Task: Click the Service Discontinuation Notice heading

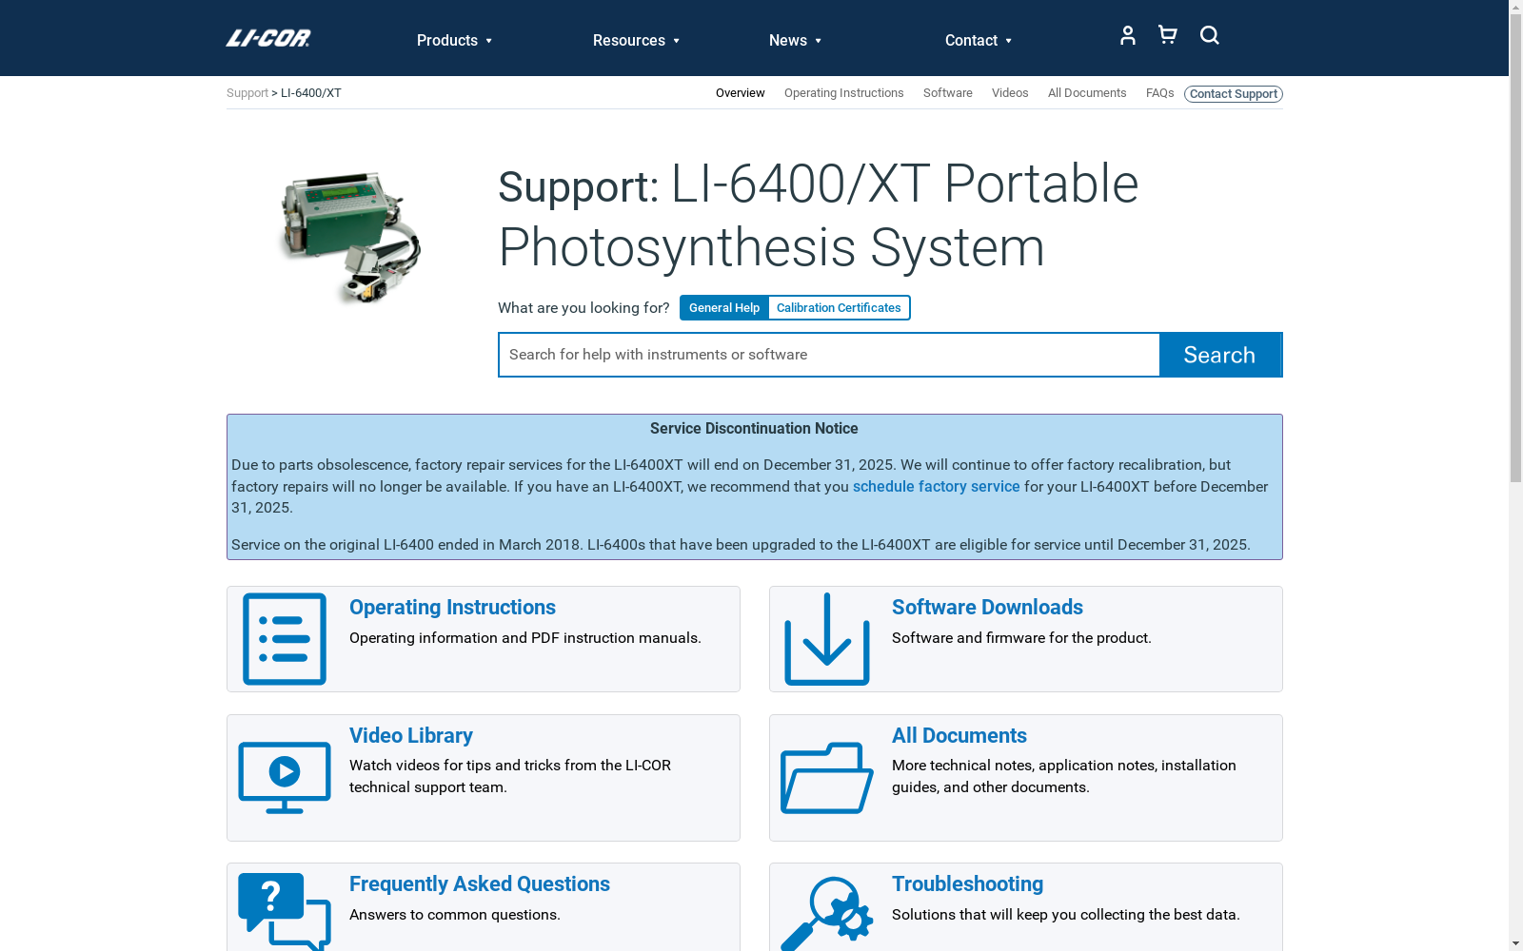Action: tap(754, 429)
